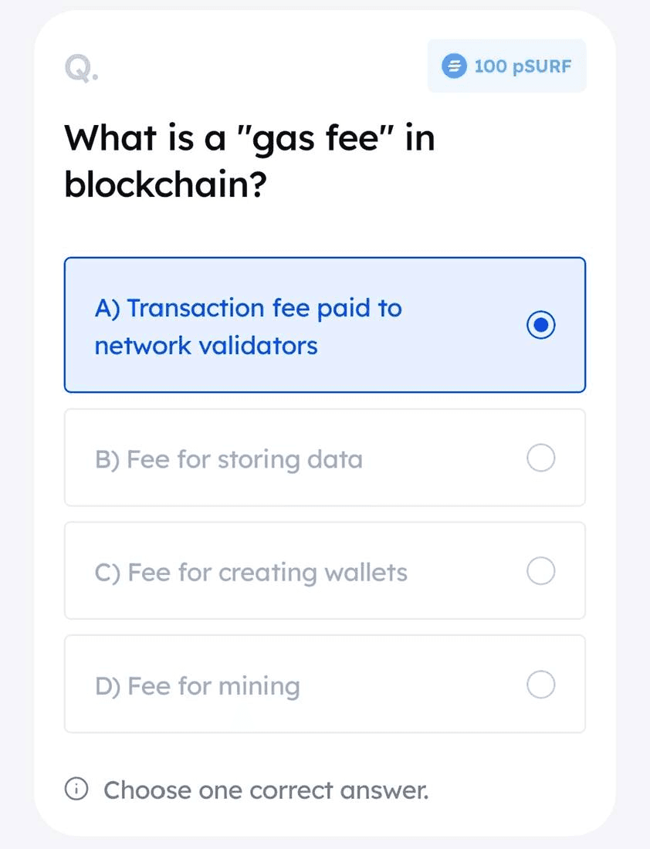Click the 100 pSURF text label
Viewport: 650px width, 849px height.
[523, 66]
